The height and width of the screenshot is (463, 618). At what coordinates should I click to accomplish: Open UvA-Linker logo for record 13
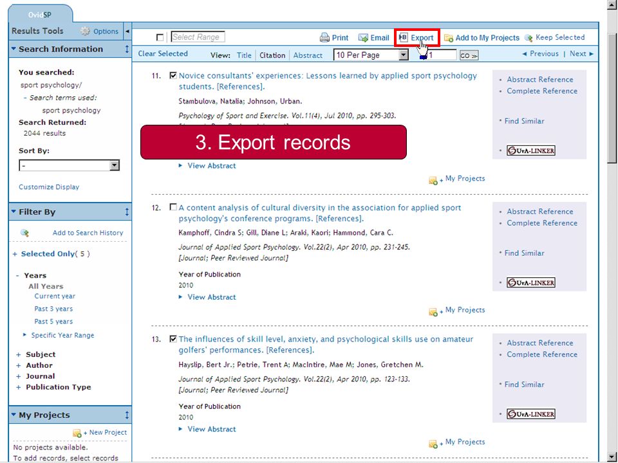click(531, 413)
